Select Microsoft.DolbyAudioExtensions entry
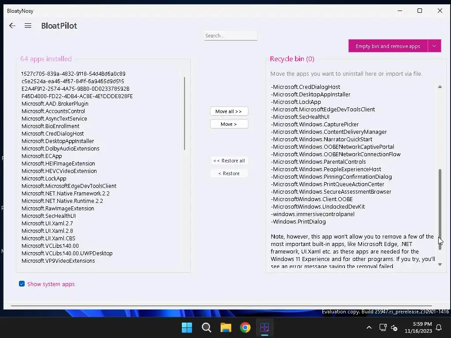This screenshot has width=451, height=338. (x=60, y=148)
